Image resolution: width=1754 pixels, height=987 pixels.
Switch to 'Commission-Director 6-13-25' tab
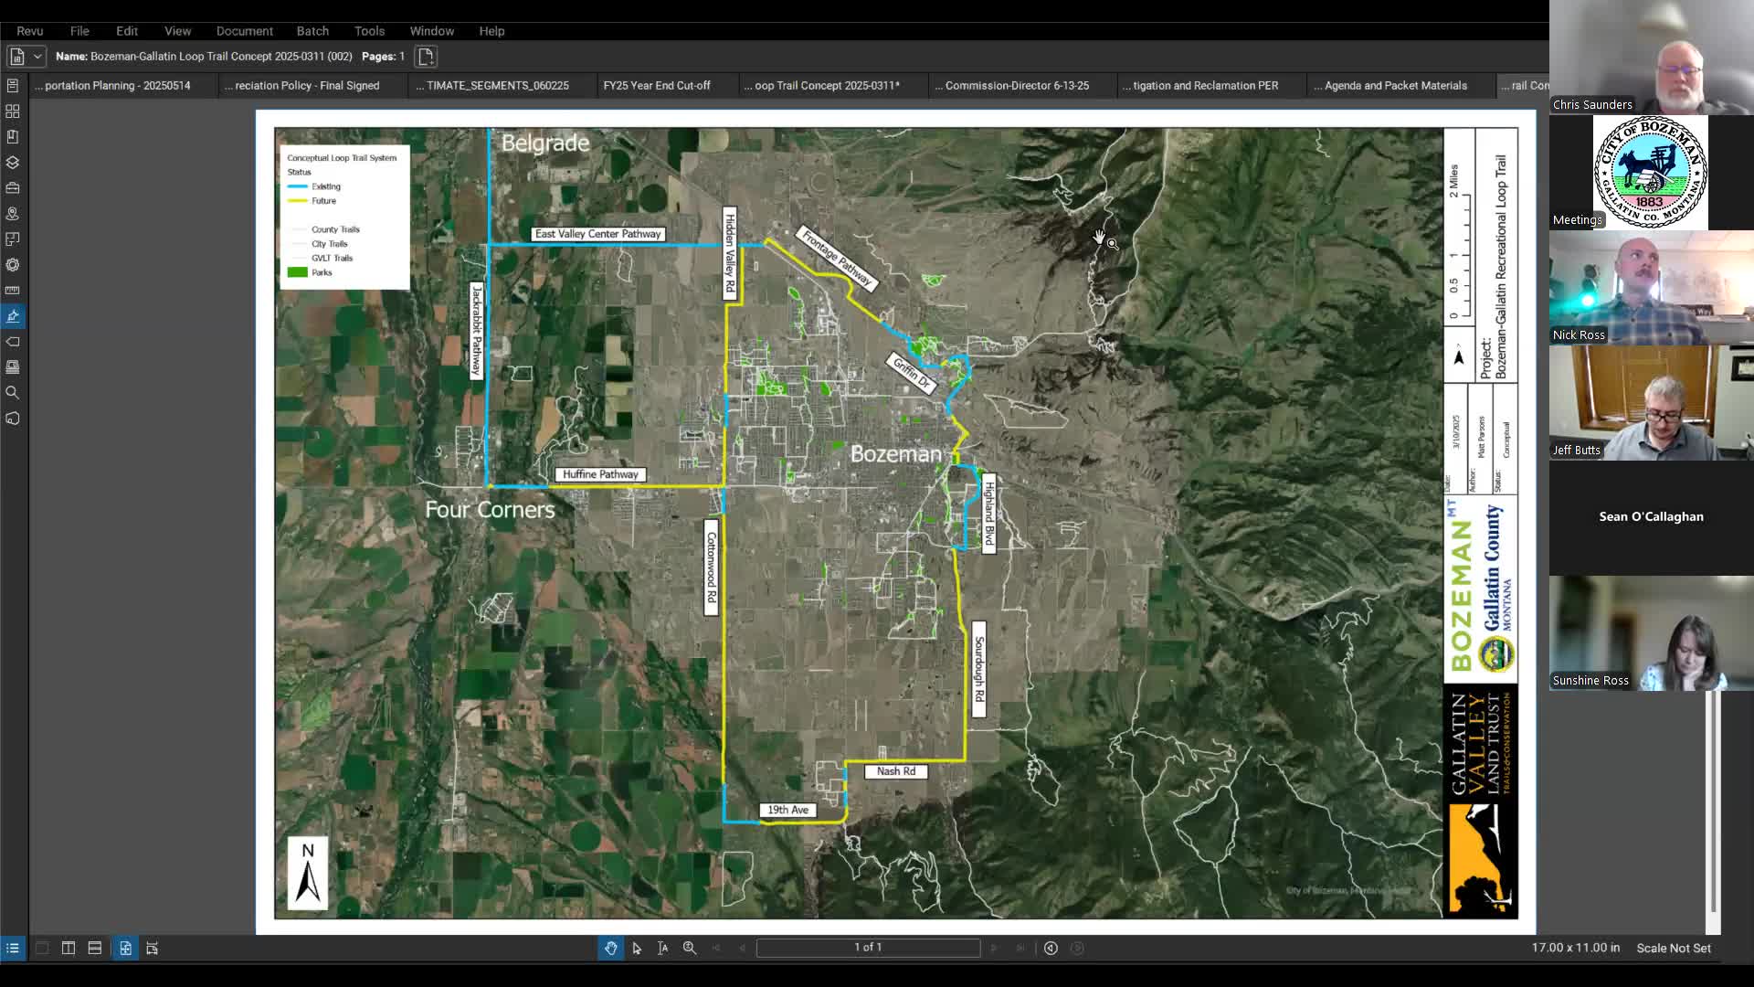pyautogui.click(x=1022, y=85)
